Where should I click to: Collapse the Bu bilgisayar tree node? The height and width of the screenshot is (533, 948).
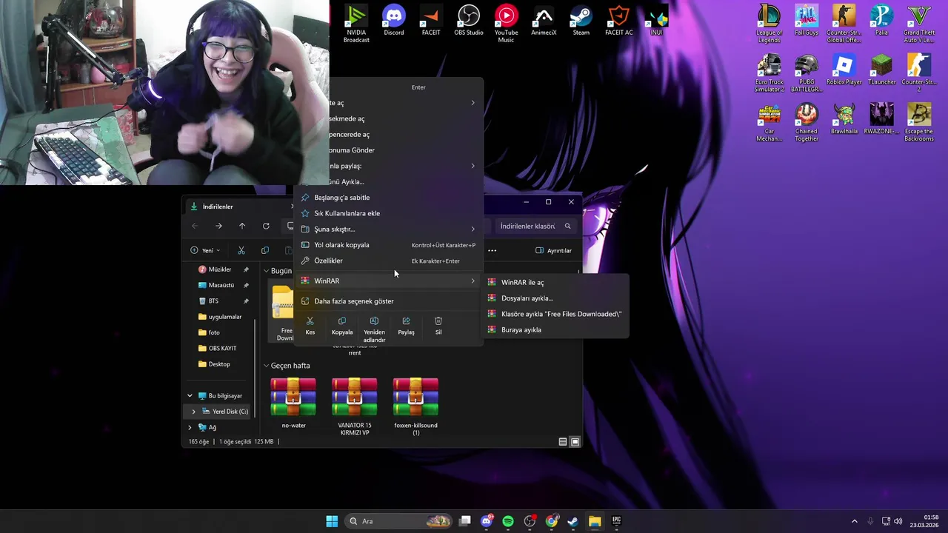click(x=190, y=396)
